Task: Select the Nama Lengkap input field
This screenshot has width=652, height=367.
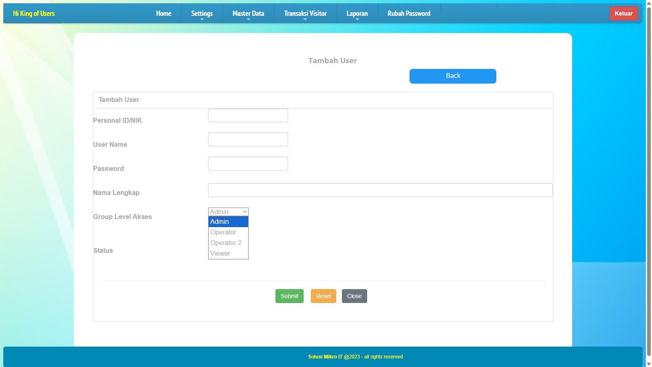Action: tap(380, 190)
